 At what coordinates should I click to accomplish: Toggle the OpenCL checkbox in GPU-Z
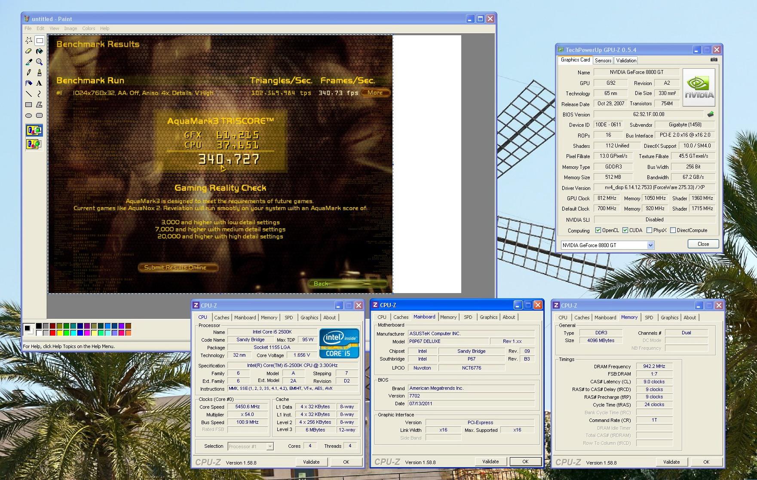[598, 230]
